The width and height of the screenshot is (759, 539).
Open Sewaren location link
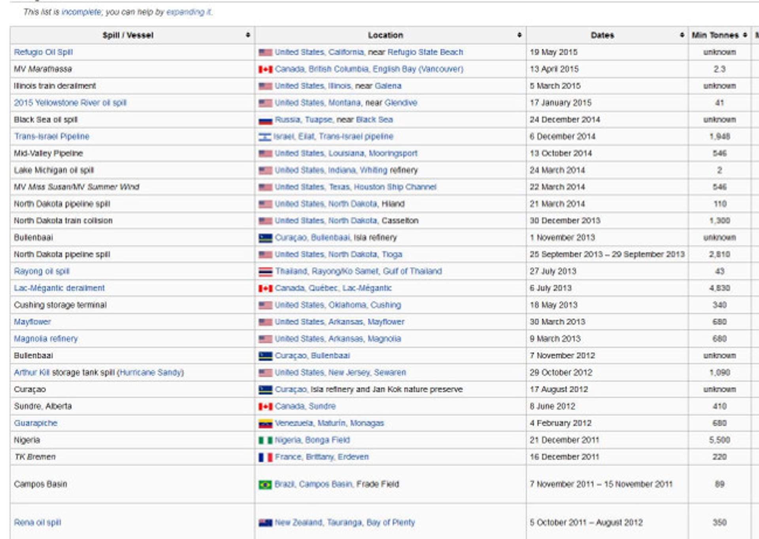[x=390, y=372]
